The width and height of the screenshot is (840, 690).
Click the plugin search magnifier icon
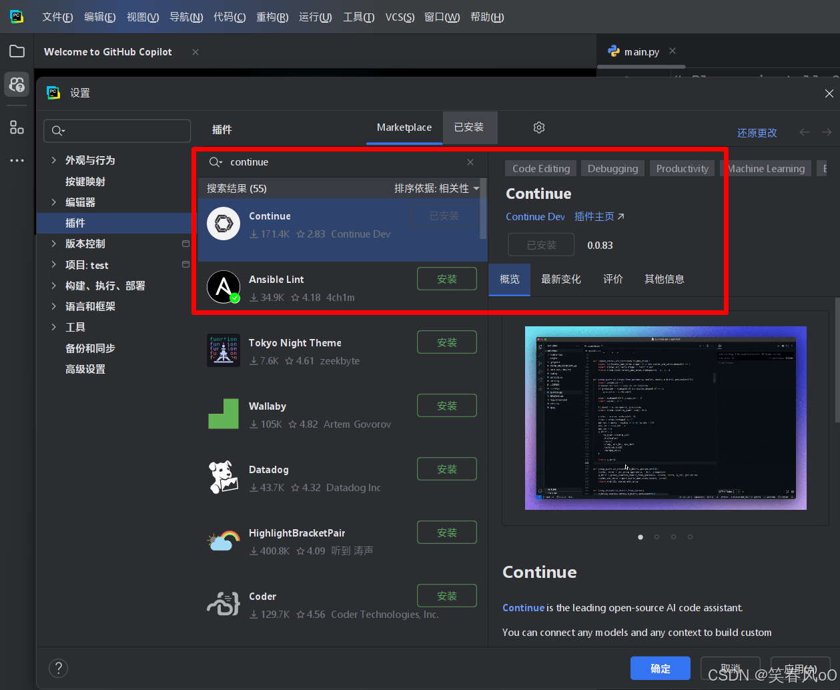pos(216,162)
